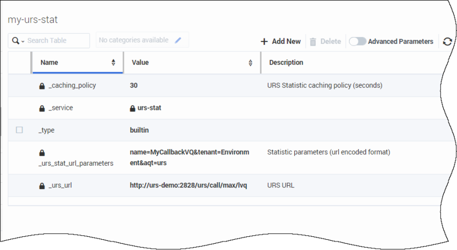Select the Description column header

coord(286,63)
